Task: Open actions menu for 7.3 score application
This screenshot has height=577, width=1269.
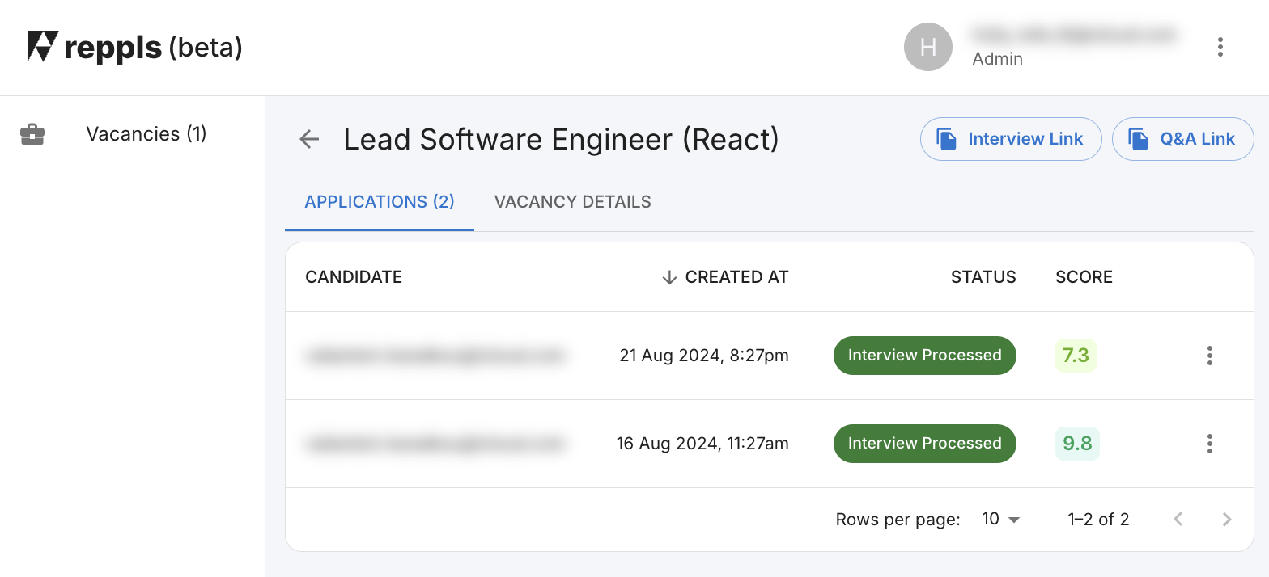Action: (1209, 356)
